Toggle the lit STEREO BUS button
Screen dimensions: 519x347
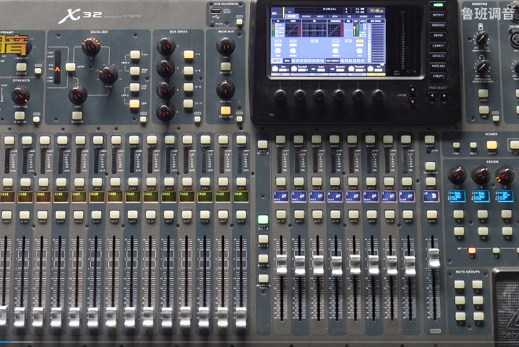tap(225, 111)
